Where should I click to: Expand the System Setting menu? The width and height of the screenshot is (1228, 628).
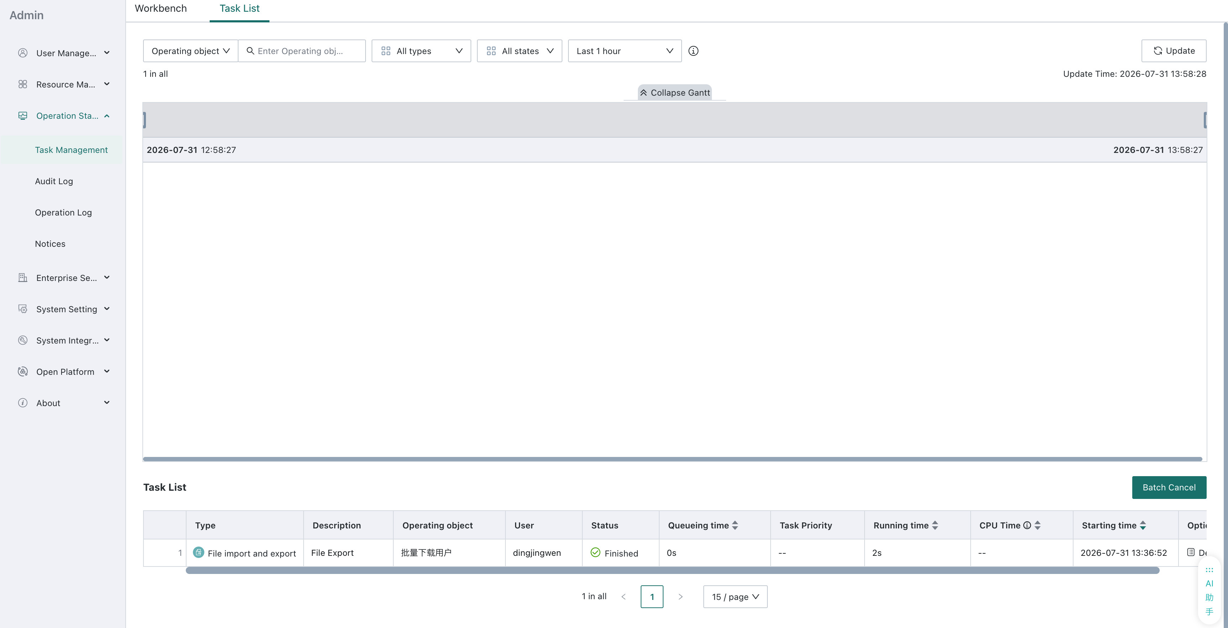click(x=107, y=309)
